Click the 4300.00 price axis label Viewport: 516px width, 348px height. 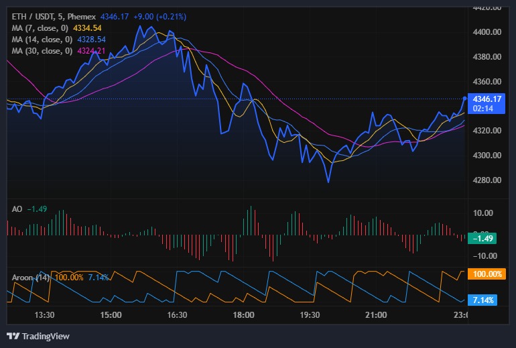tap(487, 156)
